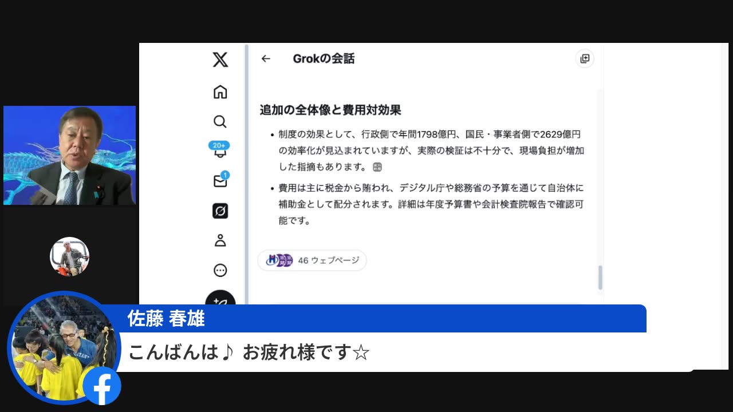Viewport: 733px width, 412px height.
Task: Click the citation icon after 指摘もあります
Action: pyautogui.click(x=377, y=167)
